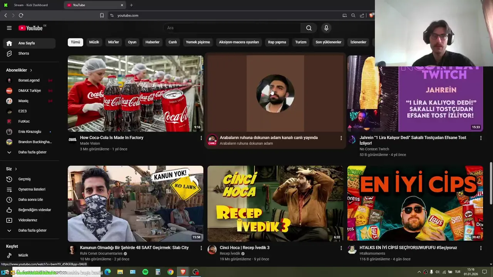The width and height of the screenshot is (493, 277).
Task: Open Beğendiğim videolar in the sidebar
Action: pyautogui.click(x=29, y=210)
